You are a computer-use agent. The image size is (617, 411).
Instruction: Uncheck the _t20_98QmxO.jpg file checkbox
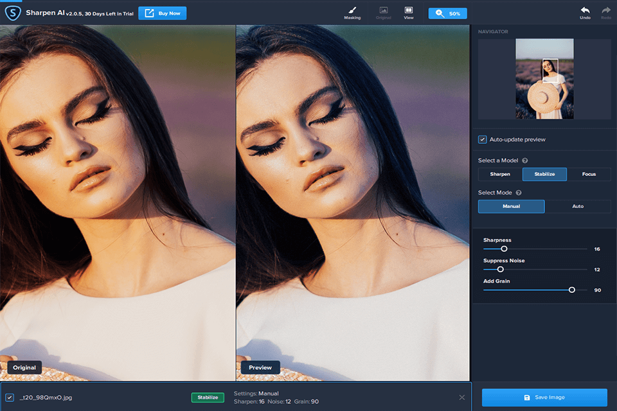click(10, 398)
